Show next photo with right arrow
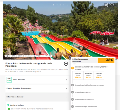Image resolution: width=120 pixels, height=110 pixels. click(x=114, y=30)
